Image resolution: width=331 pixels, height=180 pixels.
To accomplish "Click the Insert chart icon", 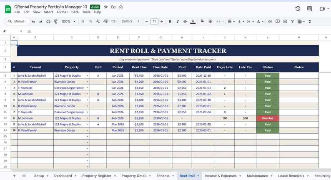I will (285, 22).
